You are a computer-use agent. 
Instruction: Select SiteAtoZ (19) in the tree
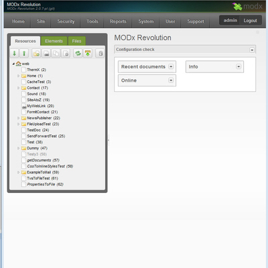pos(38,100)
